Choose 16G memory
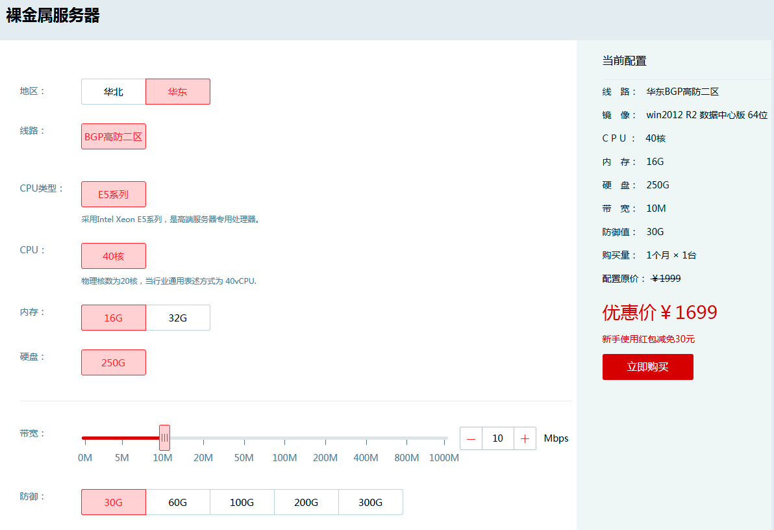 click(114, 318)
